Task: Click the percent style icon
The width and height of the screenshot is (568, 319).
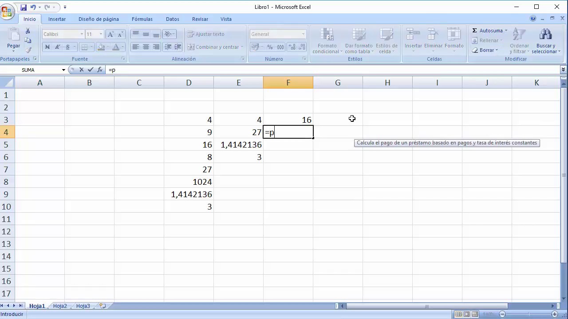Action: click(x=270, y=47)
